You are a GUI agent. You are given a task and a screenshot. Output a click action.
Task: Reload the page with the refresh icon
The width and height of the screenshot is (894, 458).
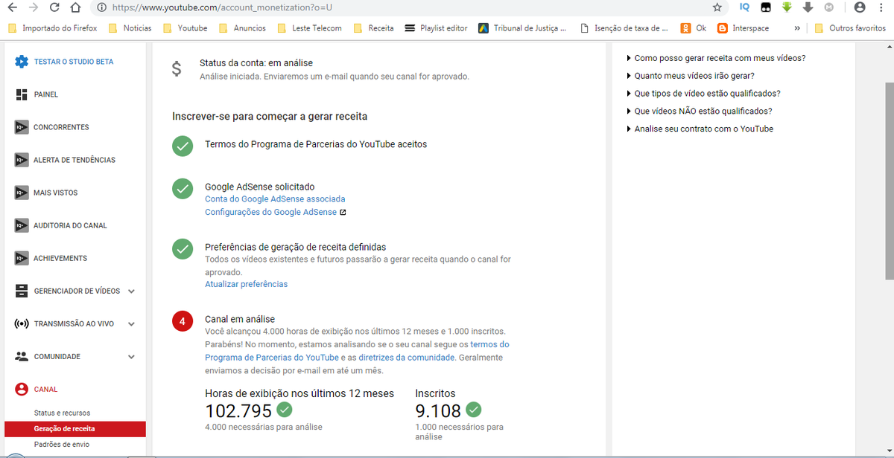click(x=54, y=7)
